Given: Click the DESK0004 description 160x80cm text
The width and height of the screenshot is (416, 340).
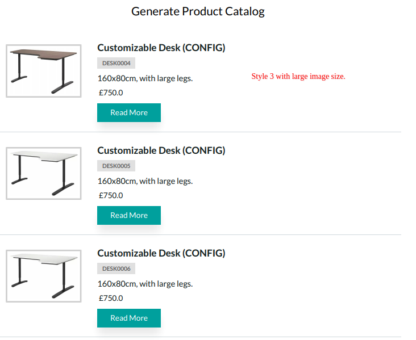Looking at the screenshot, I should [x=145, y=78].
